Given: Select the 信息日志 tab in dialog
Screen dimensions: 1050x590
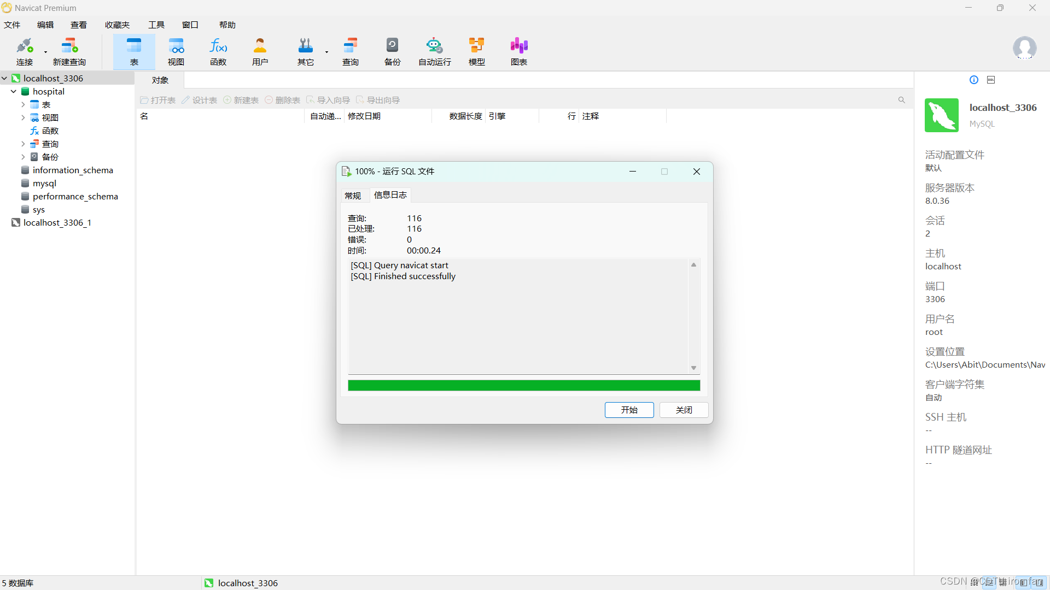Looking at the screenshot, I should pyautogui.click(x=390, y=195).
